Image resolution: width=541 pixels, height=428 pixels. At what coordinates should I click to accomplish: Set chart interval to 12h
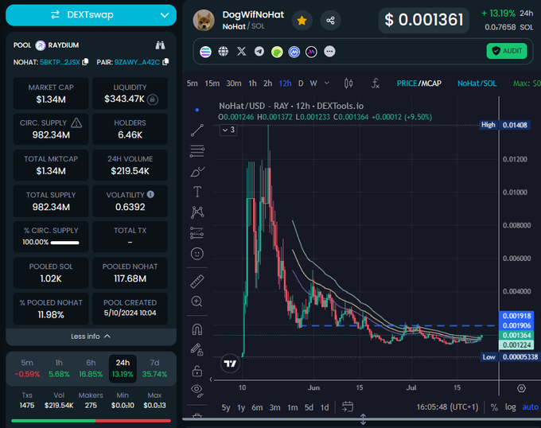(285, 84)
